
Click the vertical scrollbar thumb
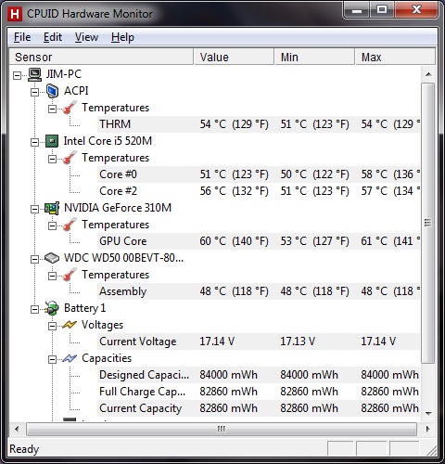[428, 223]
